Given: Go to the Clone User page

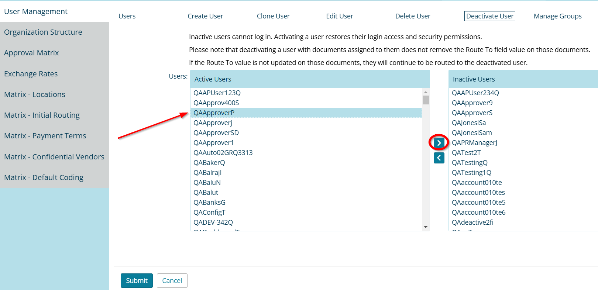Looking at the screenshot, I should point(273,16).
